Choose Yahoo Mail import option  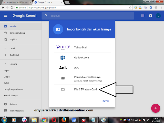click(x=83, y=47)
